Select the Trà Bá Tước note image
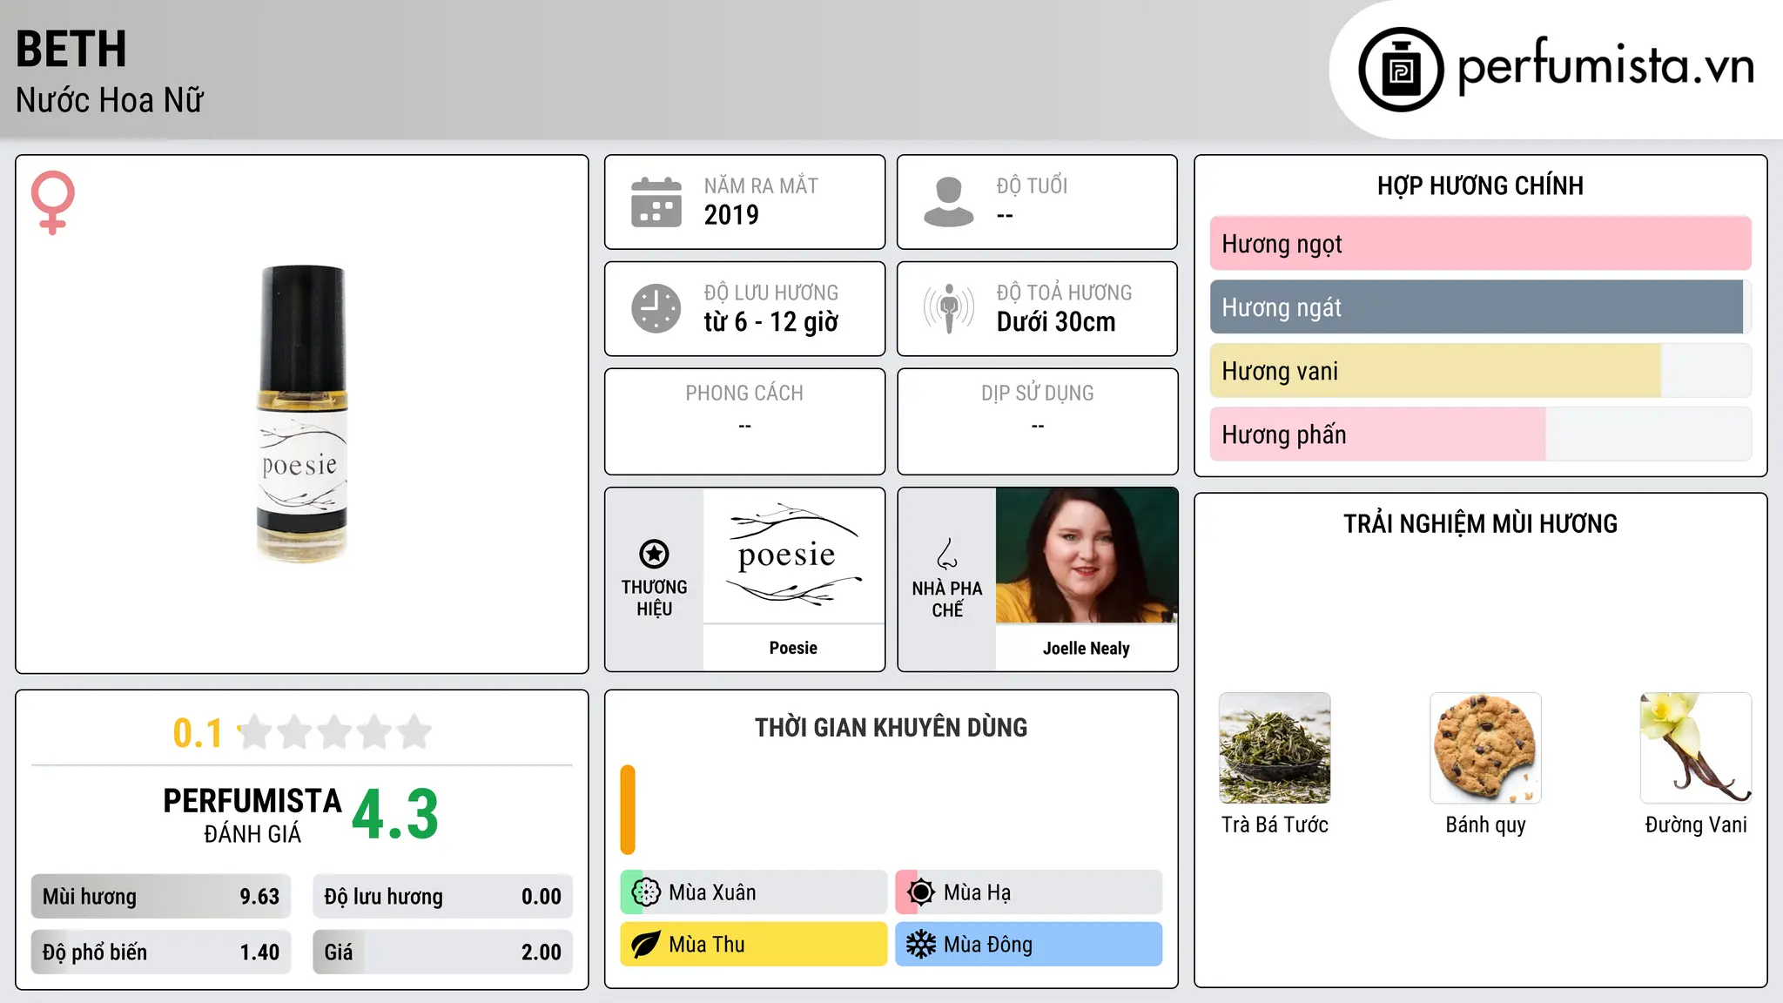 pyautogui.click(x=1275, y=748)
